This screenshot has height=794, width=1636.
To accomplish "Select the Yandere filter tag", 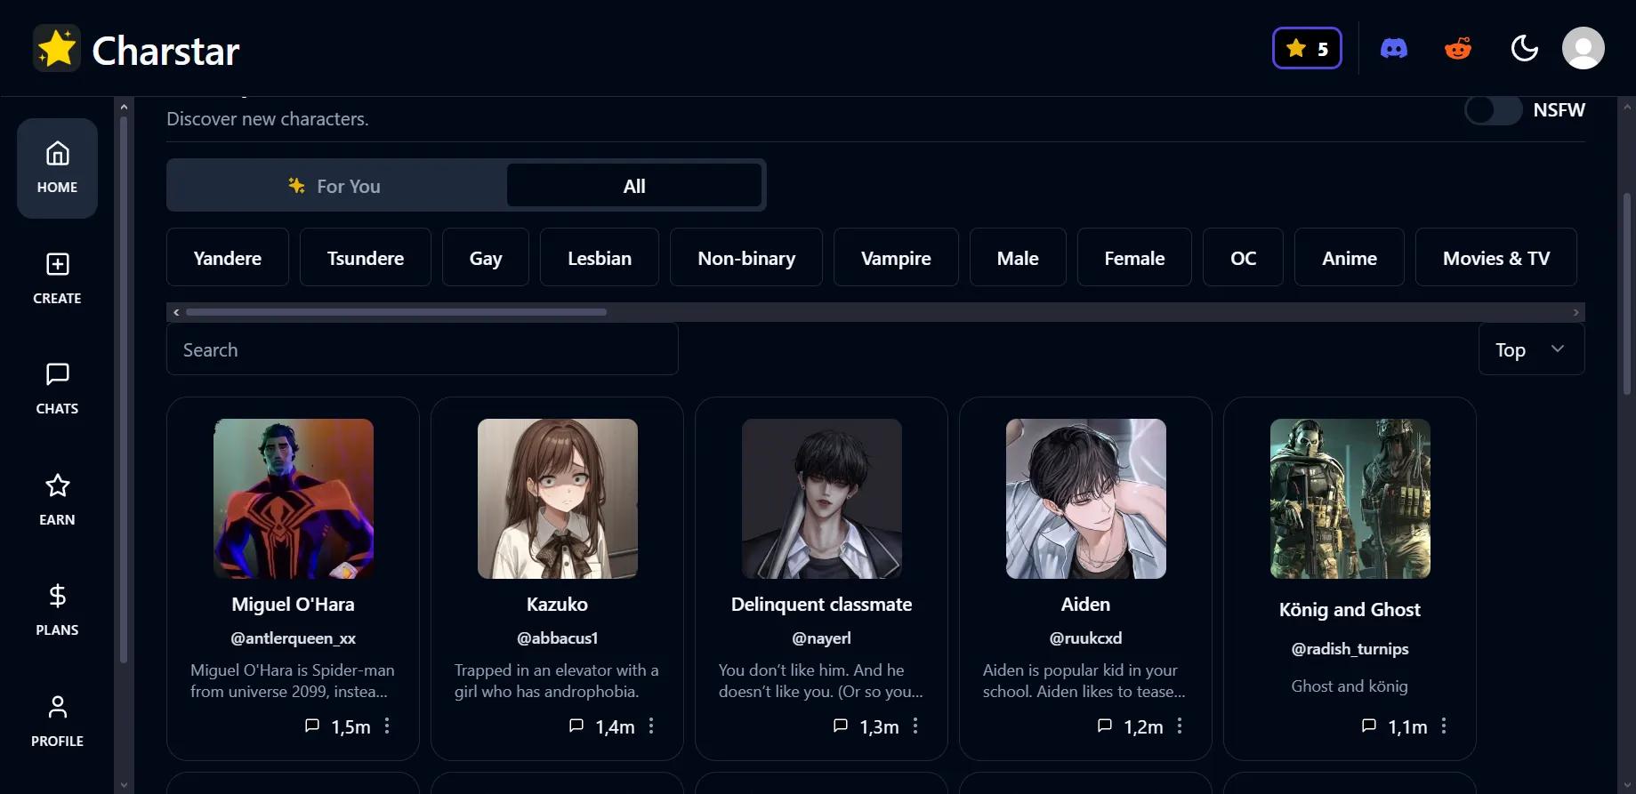I will tap(228, 258).
